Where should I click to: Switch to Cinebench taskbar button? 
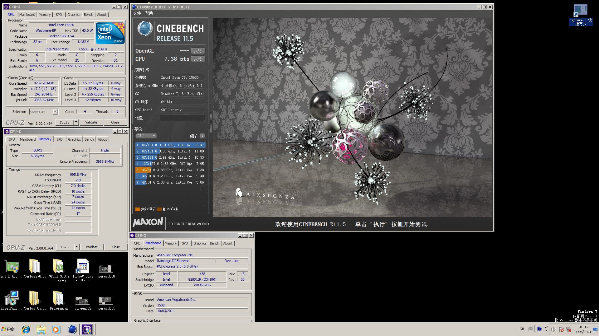point(72,329)
